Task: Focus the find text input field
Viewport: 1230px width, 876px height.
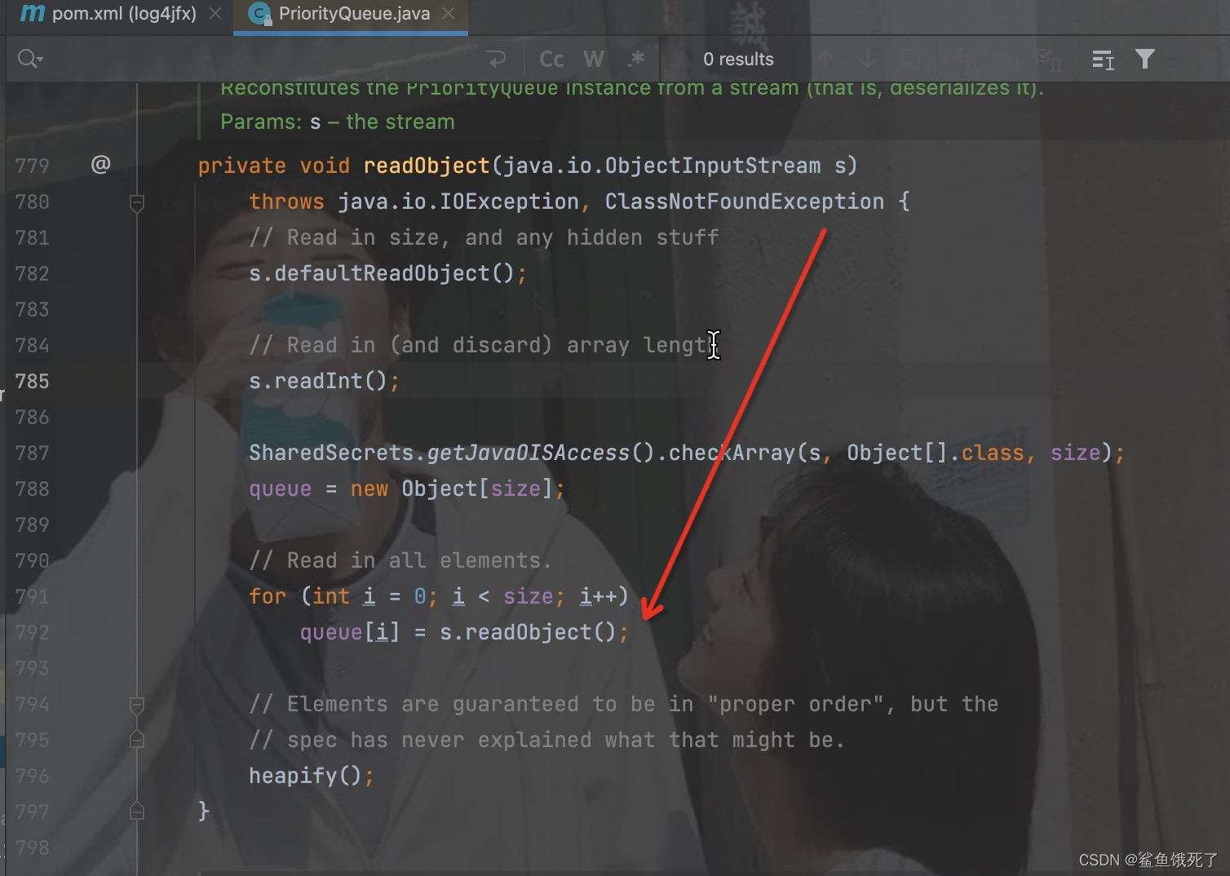Action: point(261,59)
